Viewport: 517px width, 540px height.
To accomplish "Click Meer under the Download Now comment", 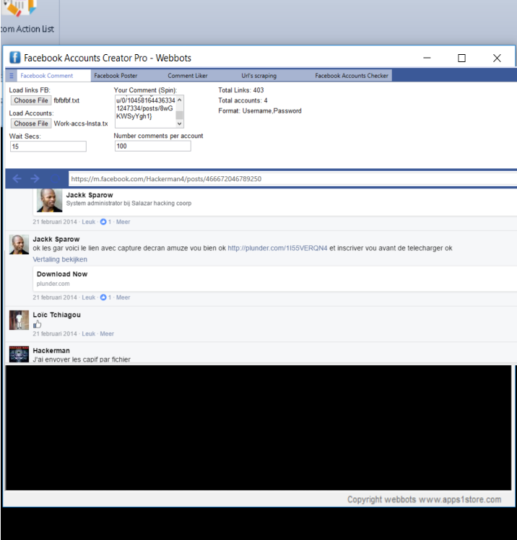I will [123, 297].
